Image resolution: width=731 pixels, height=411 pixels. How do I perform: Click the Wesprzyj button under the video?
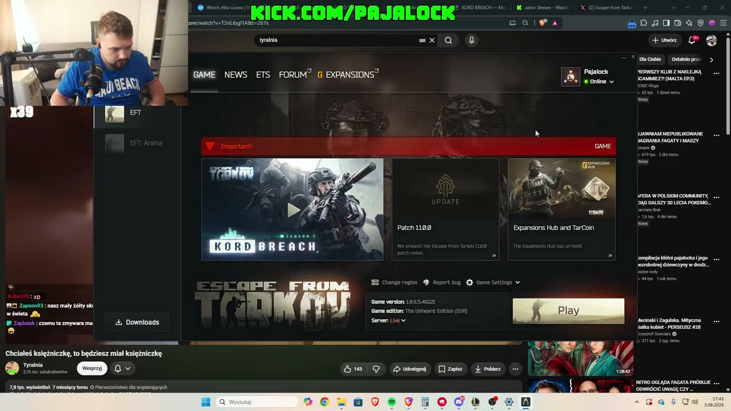pyautogui.click(x=92, y=368)
